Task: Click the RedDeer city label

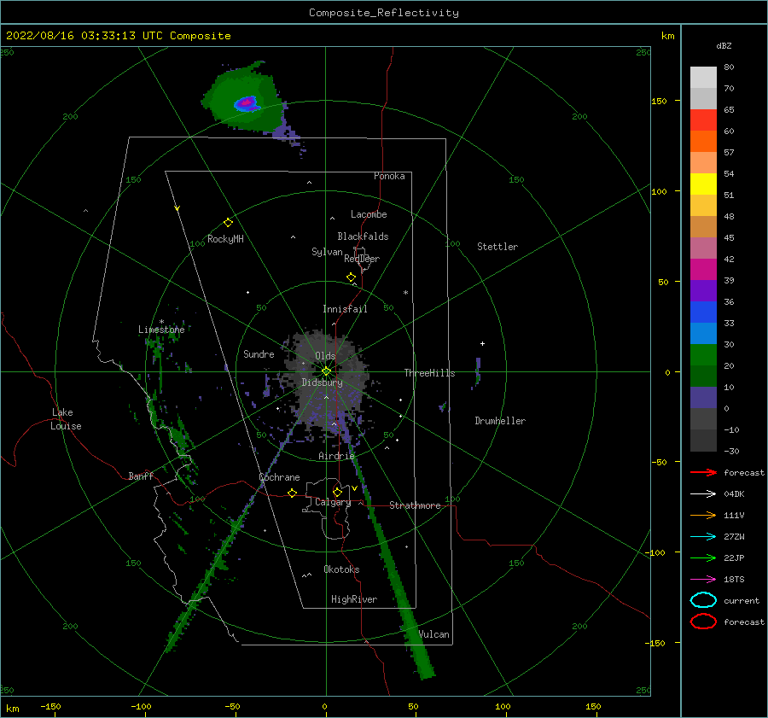Action: pos(362,259)
